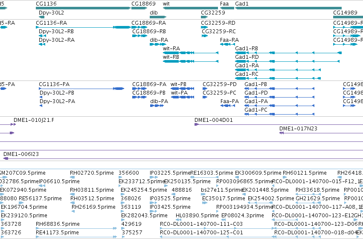Select transcript Dpy-30L2-RB

[x=57, y=32]
